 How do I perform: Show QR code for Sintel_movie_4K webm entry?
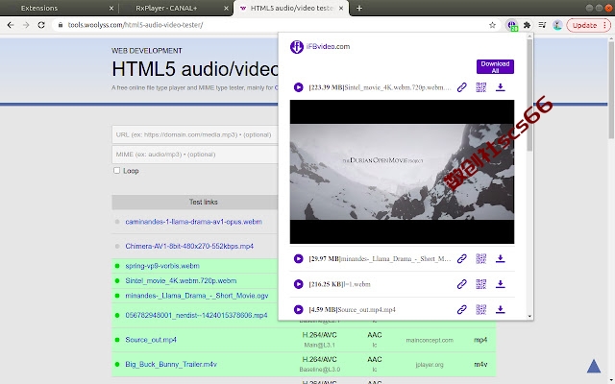pyautogui.click(x=480, y=87)
